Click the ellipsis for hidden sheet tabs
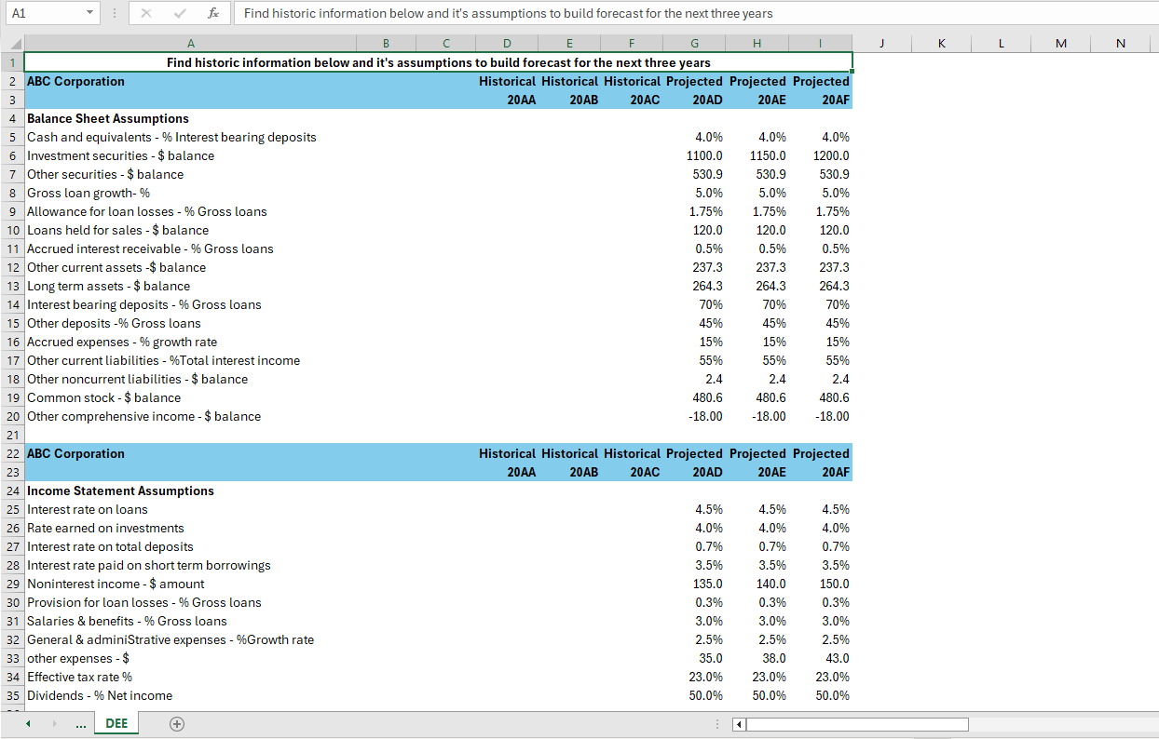The height and width of the screenshot is (739, 1159). [x=81, y=723]
